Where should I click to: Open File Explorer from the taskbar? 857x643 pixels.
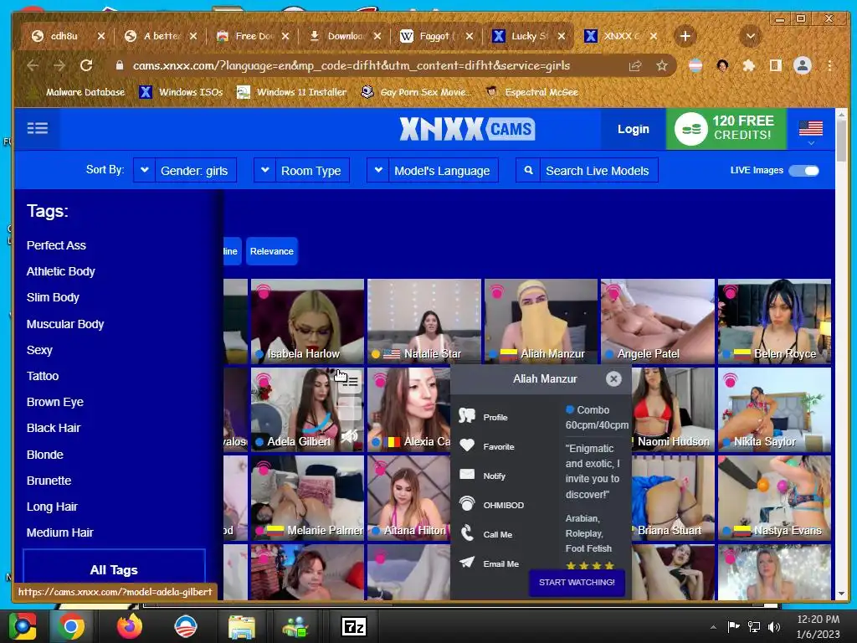pos(241,626)
